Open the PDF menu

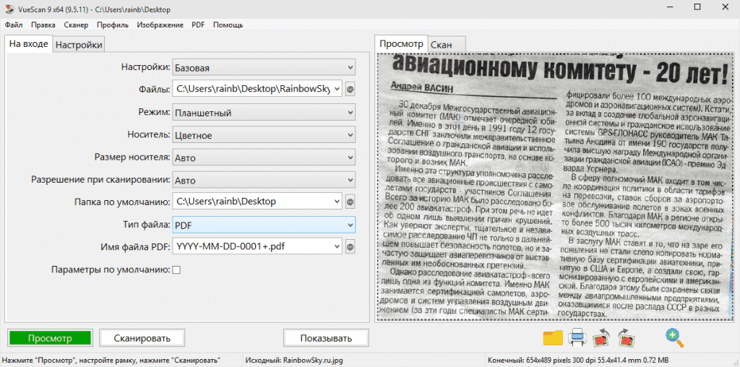[x=198, y=25]
